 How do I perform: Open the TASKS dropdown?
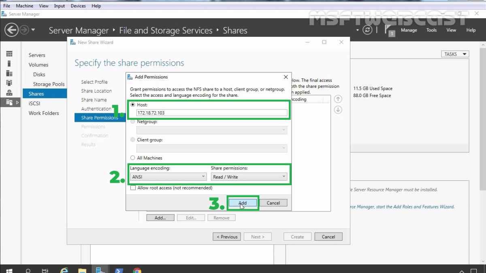pos(455,54)
